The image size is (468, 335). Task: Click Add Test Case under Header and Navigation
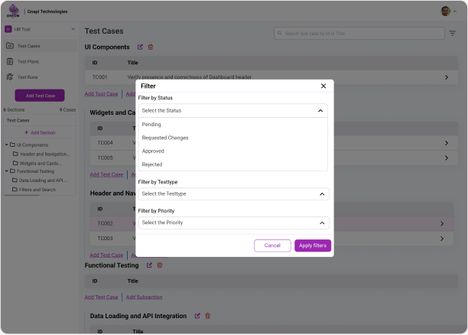[106, 255]
